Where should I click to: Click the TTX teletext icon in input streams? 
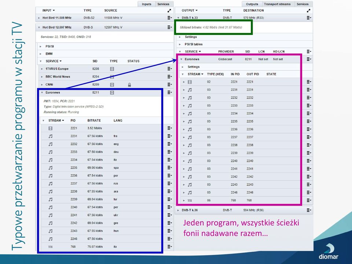pyautogui.click(x=50, y=247)
